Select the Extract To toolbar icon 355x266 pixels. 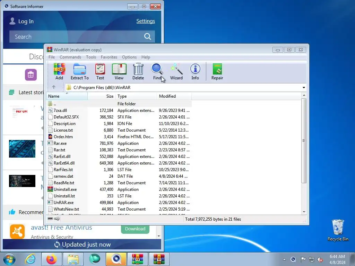click(x=80, y=71)
